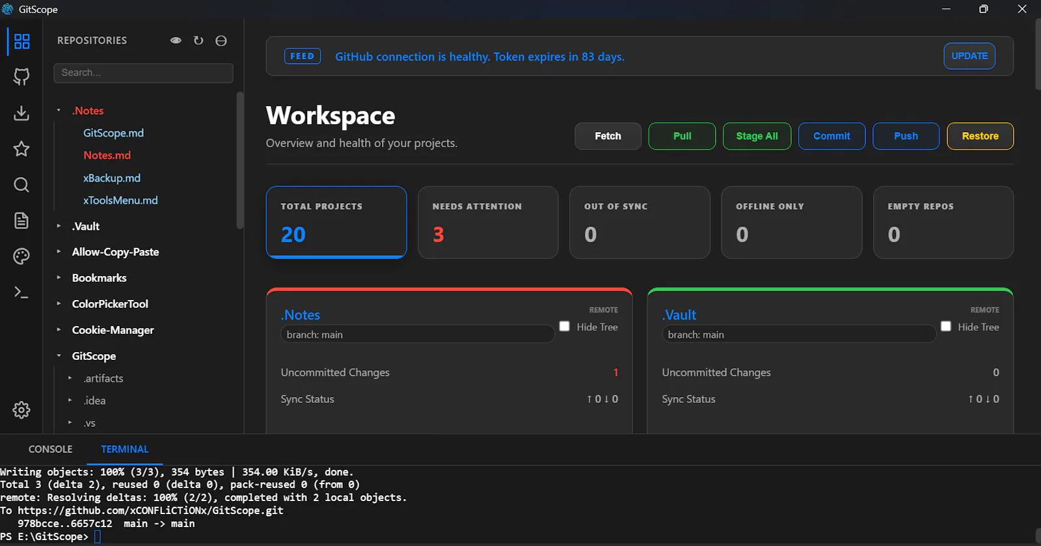Viewport: 1041px width, 546px height.
Task: Open xBackup.md in the tree
Action: (112, 178)
